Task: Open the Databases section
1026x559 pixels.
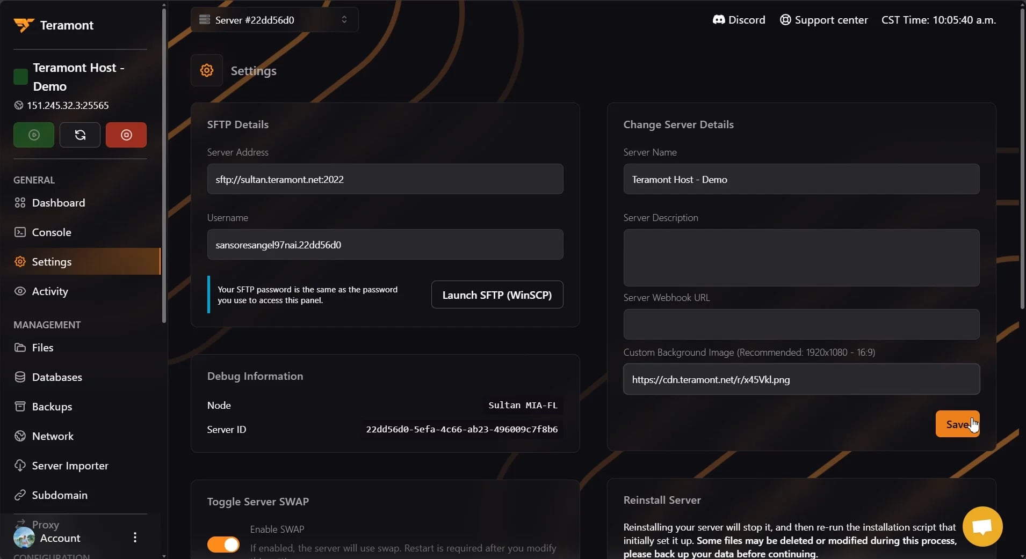Action: point(81,377)
